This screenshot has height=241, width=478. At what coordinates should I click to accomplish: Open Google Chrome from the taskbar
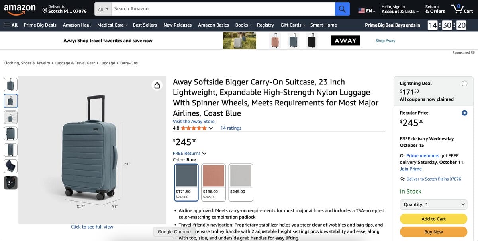point(173,231)
